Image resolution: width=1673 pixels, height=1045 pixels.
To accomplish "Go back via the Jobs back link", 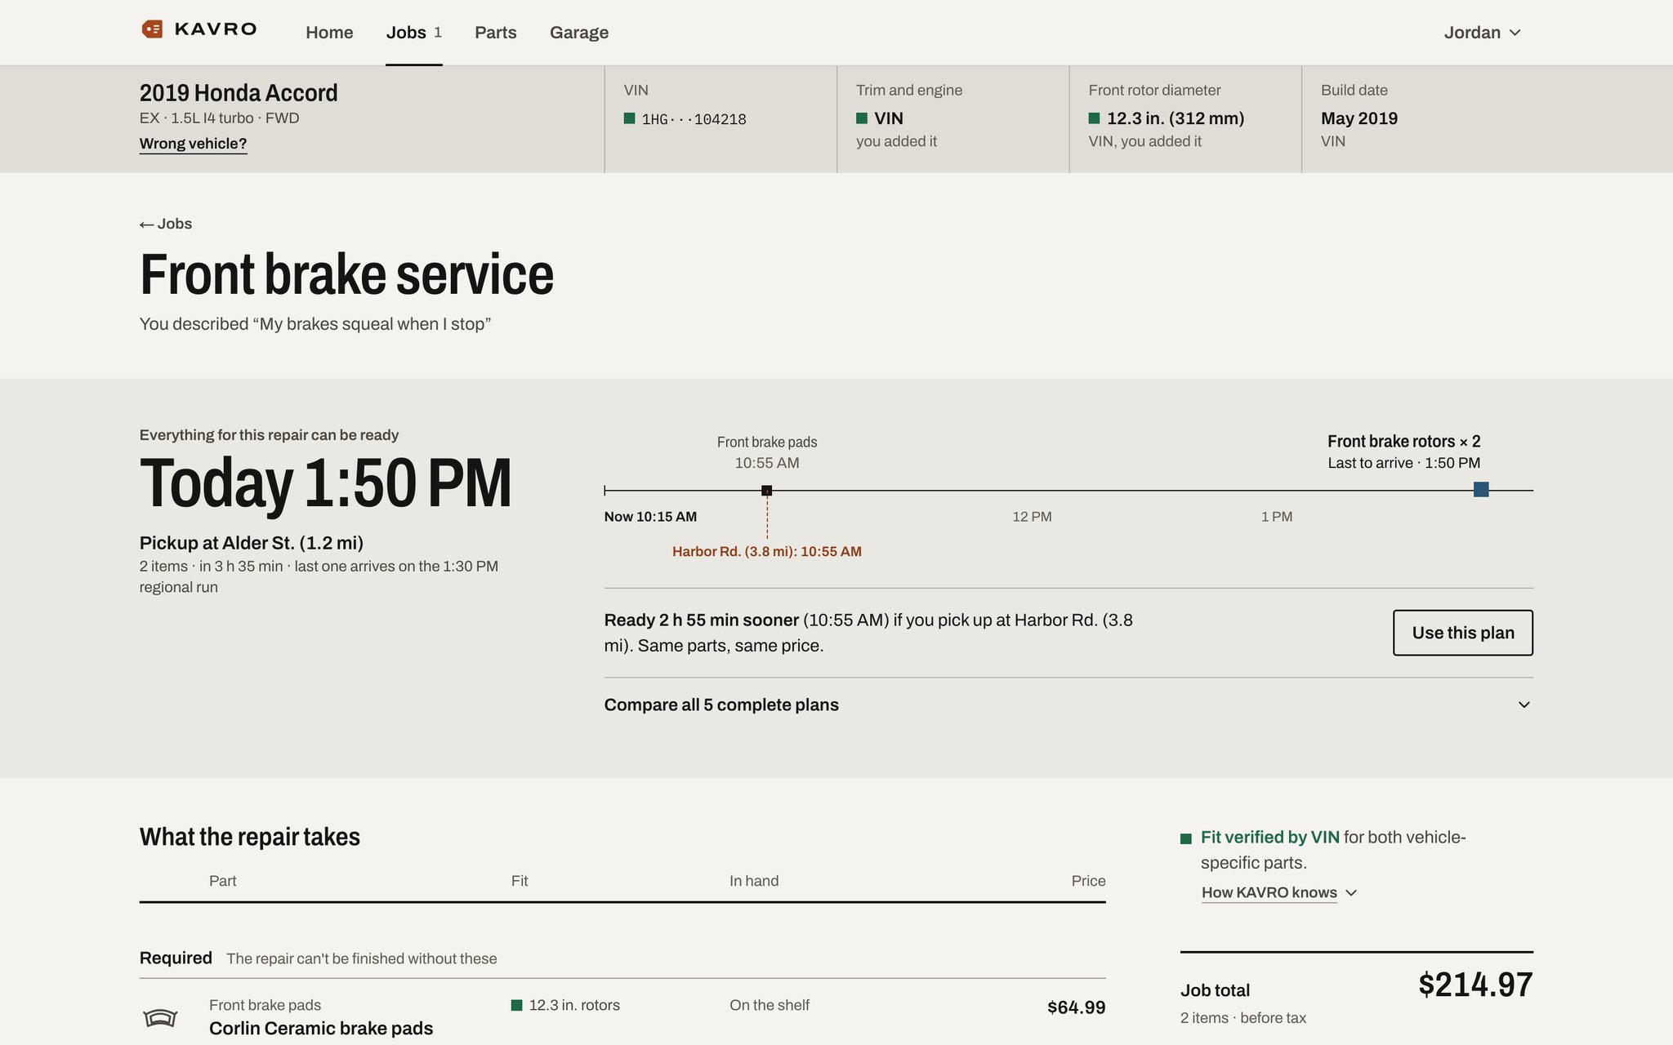I will pos(166,224).
